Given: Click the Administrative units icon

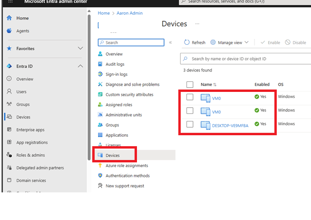Looking at the screenshot, I should click(x=100, y=115).
